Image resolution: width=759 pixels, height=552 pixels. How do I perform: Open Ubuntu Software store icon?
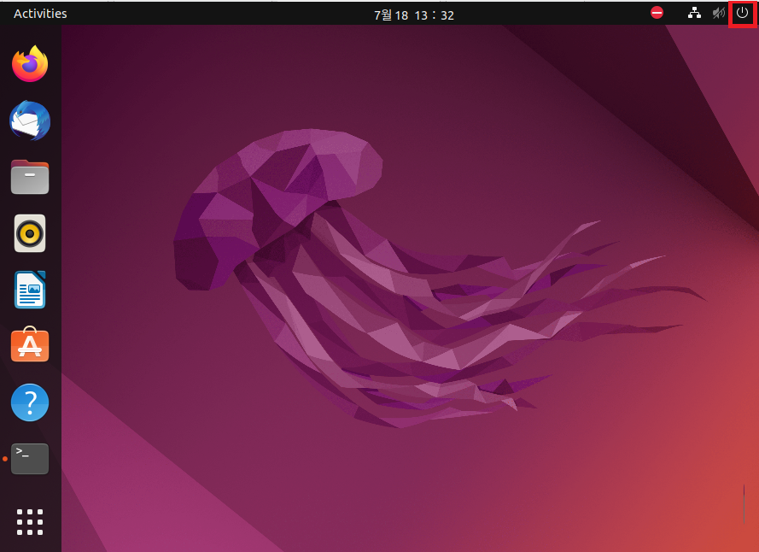(30, 344)
